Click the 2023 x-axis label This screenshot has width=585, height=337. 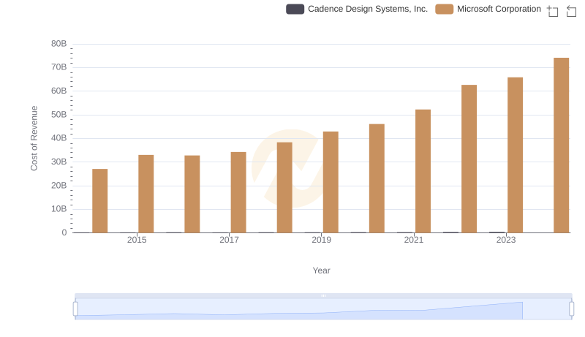coord(506,240)
